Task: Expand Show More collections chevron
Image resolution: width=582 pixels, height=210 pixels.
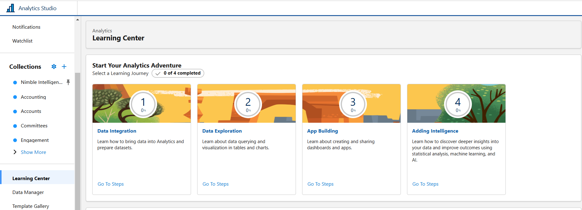Action: 15,152
